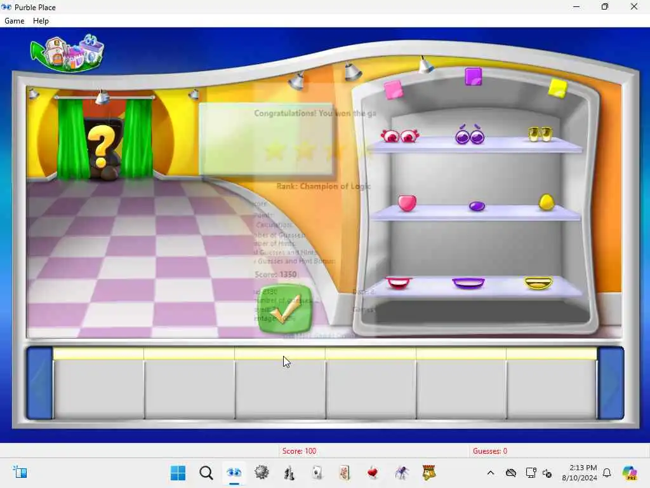Open the Windows Start menu

tap(178, 473)
